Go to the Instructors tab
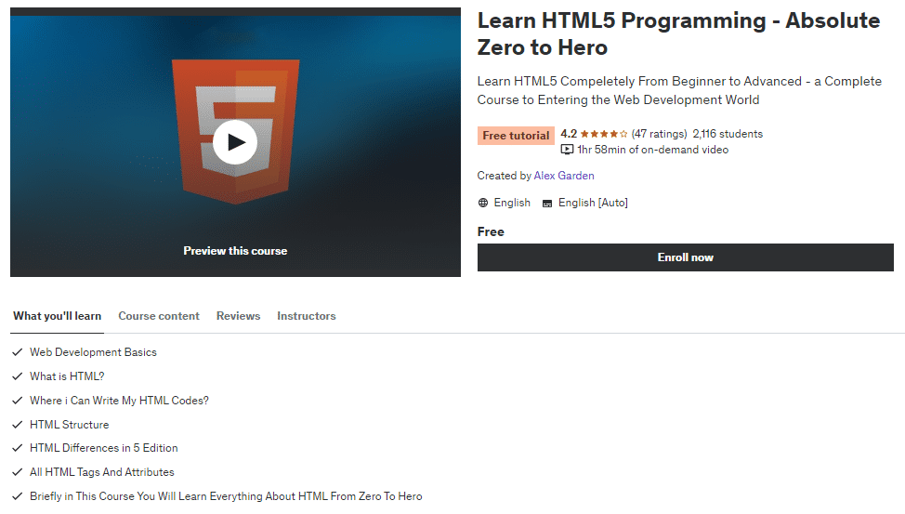Screen dimensions: 905x514 307,316
